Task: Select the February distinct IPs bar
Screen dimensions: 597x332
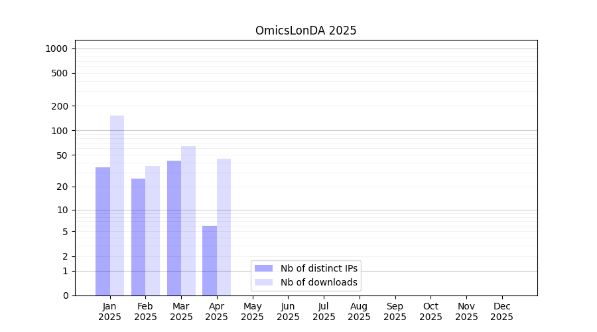Action: tap(138, 237)
